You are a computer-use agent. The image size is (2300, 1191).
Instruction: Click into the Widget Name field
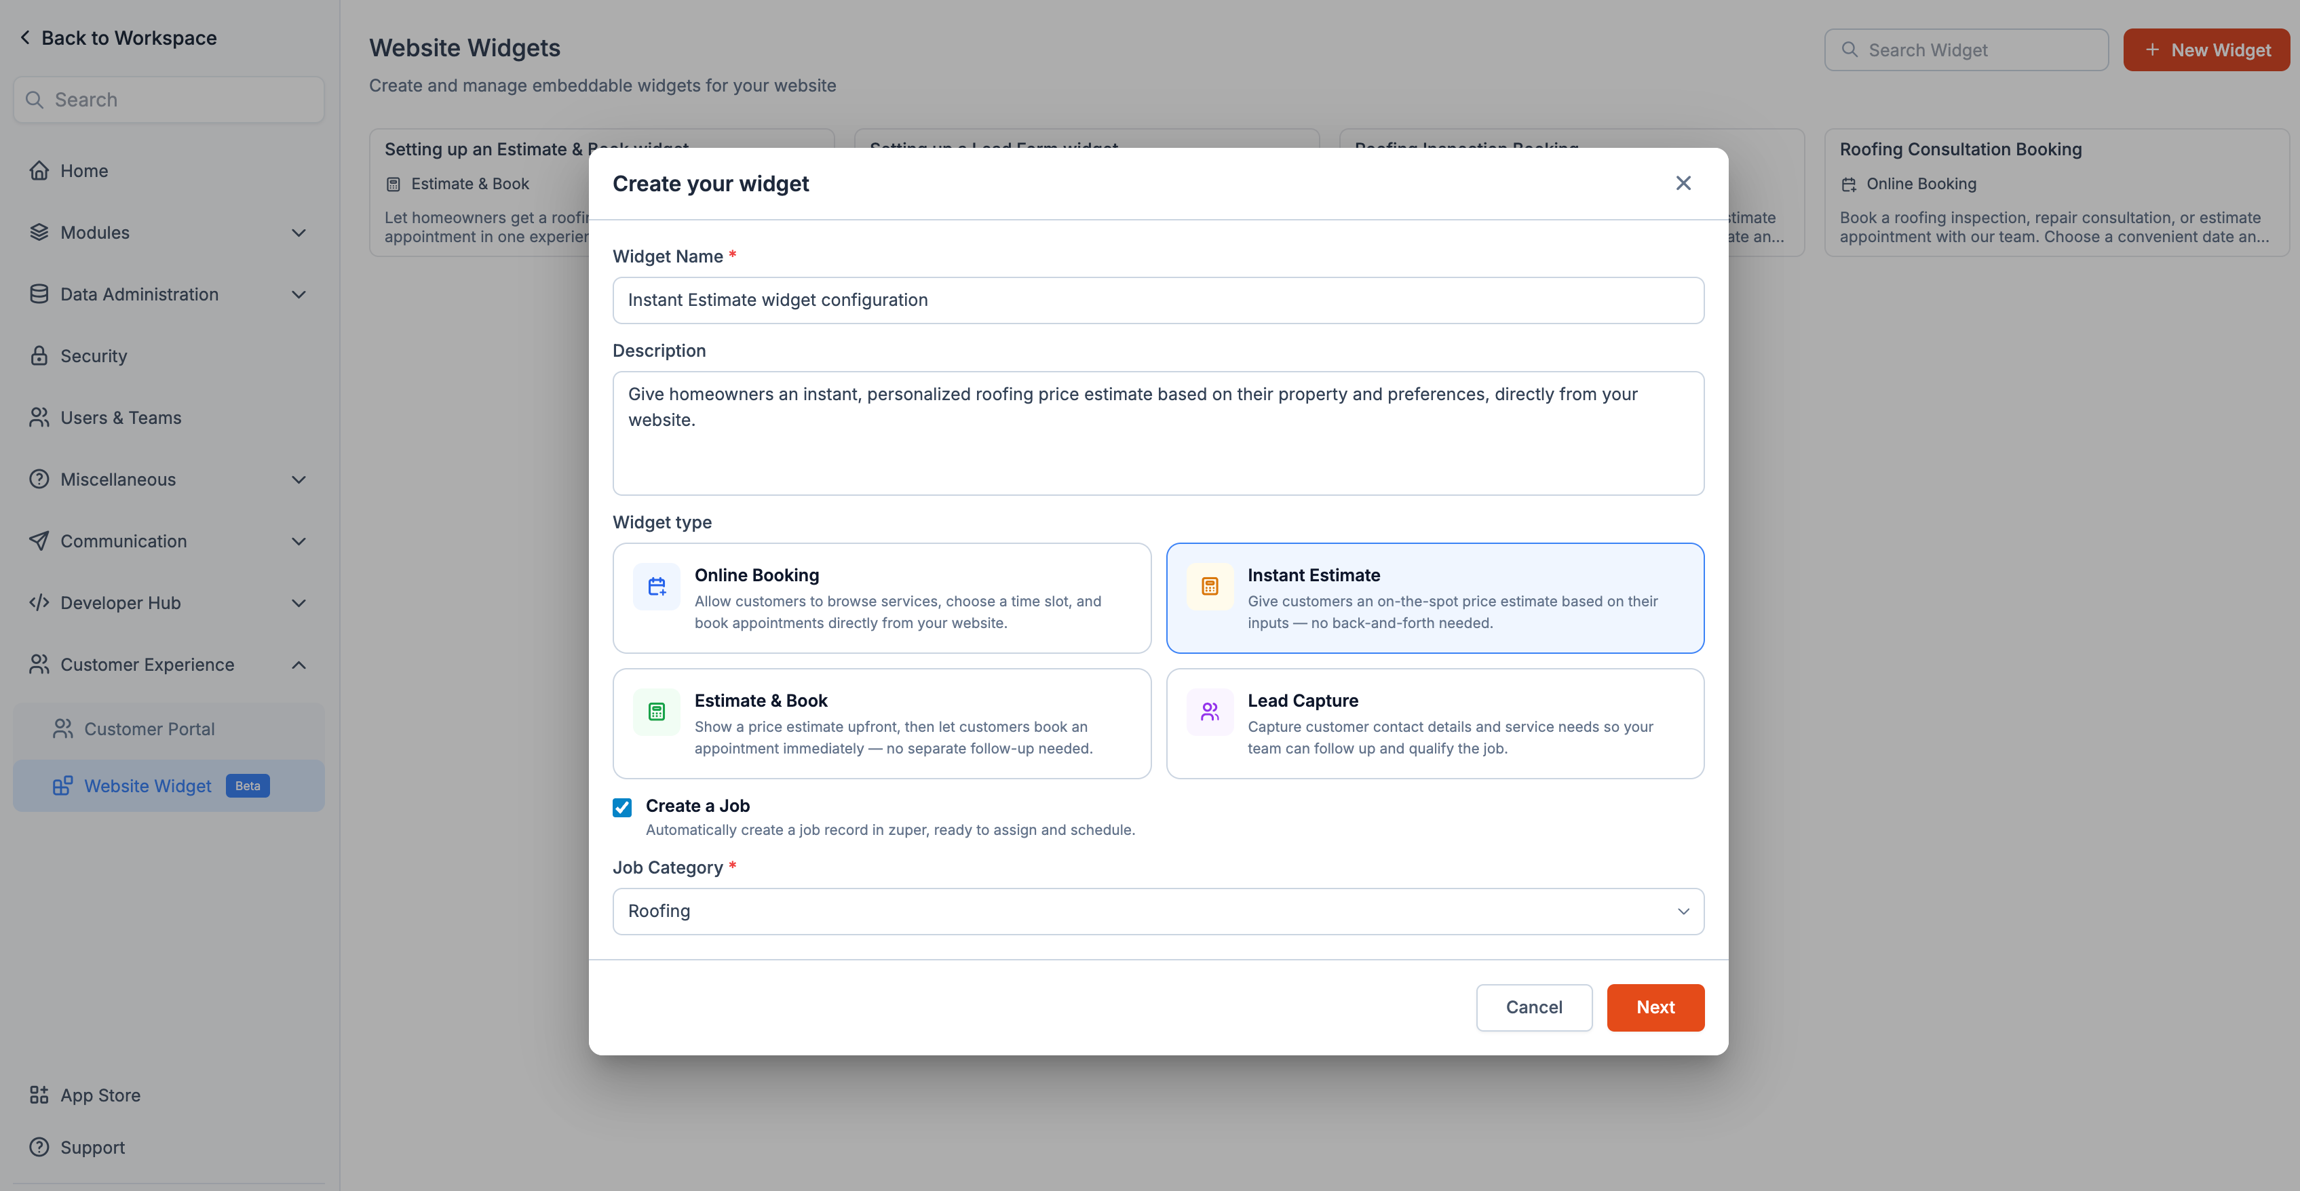[1158, 301]
